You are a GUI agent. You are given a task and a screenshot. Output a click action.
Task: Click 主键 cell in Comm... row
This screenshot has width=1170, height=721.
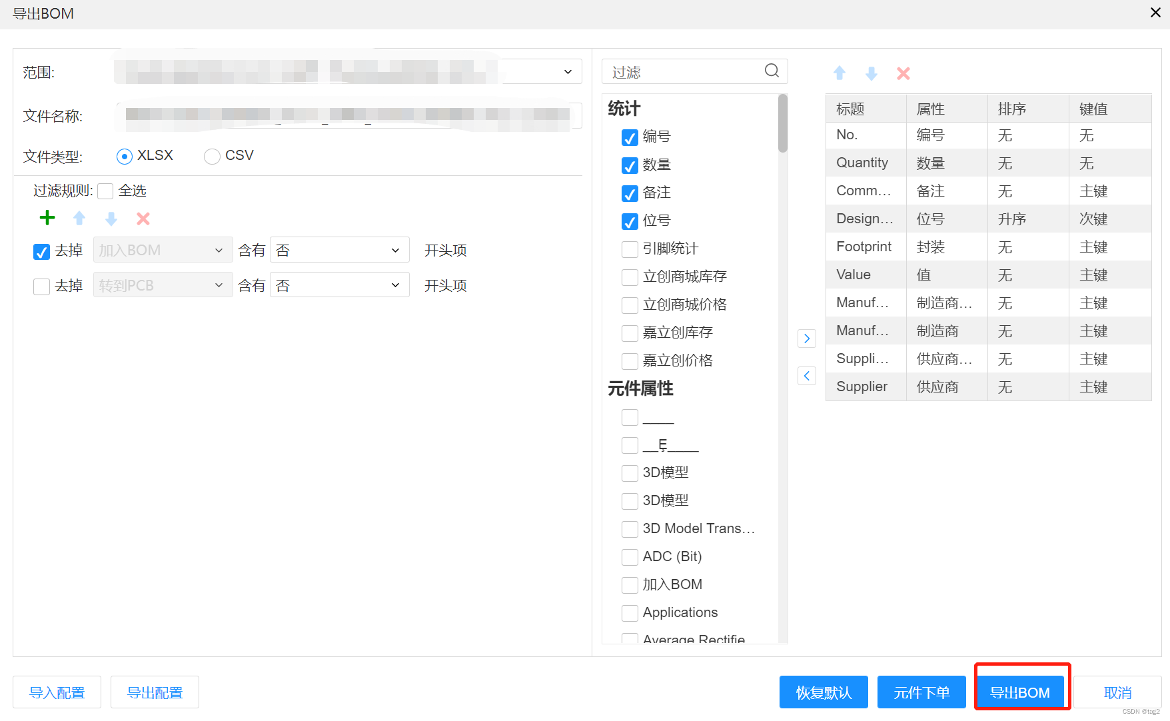1110,191
